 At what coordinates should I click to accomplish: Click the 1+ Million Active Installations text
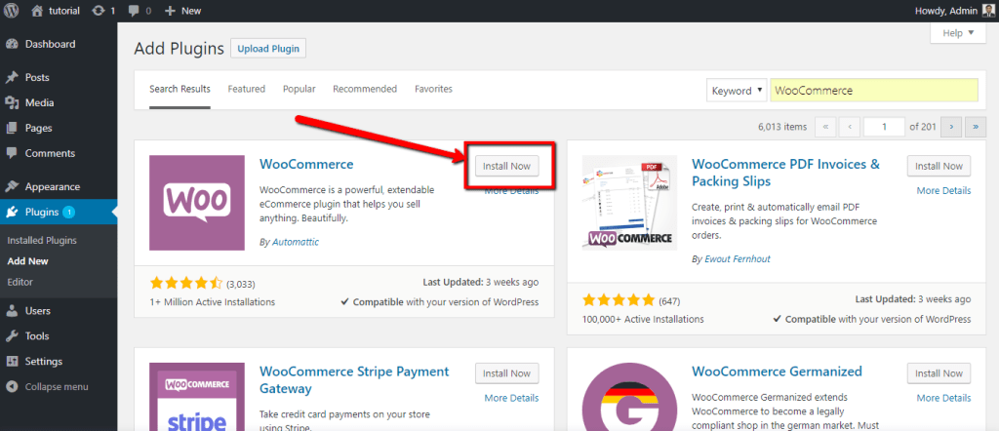click(212, 301)
